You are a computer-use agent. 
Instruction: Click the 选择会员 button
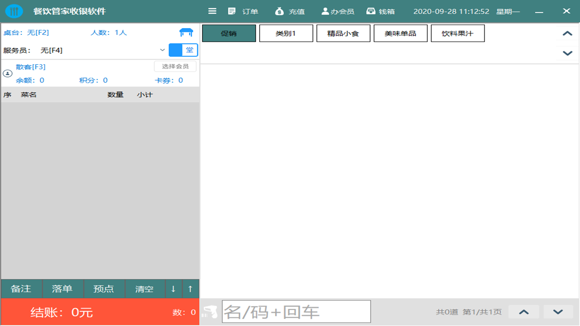tap(175, 66)
